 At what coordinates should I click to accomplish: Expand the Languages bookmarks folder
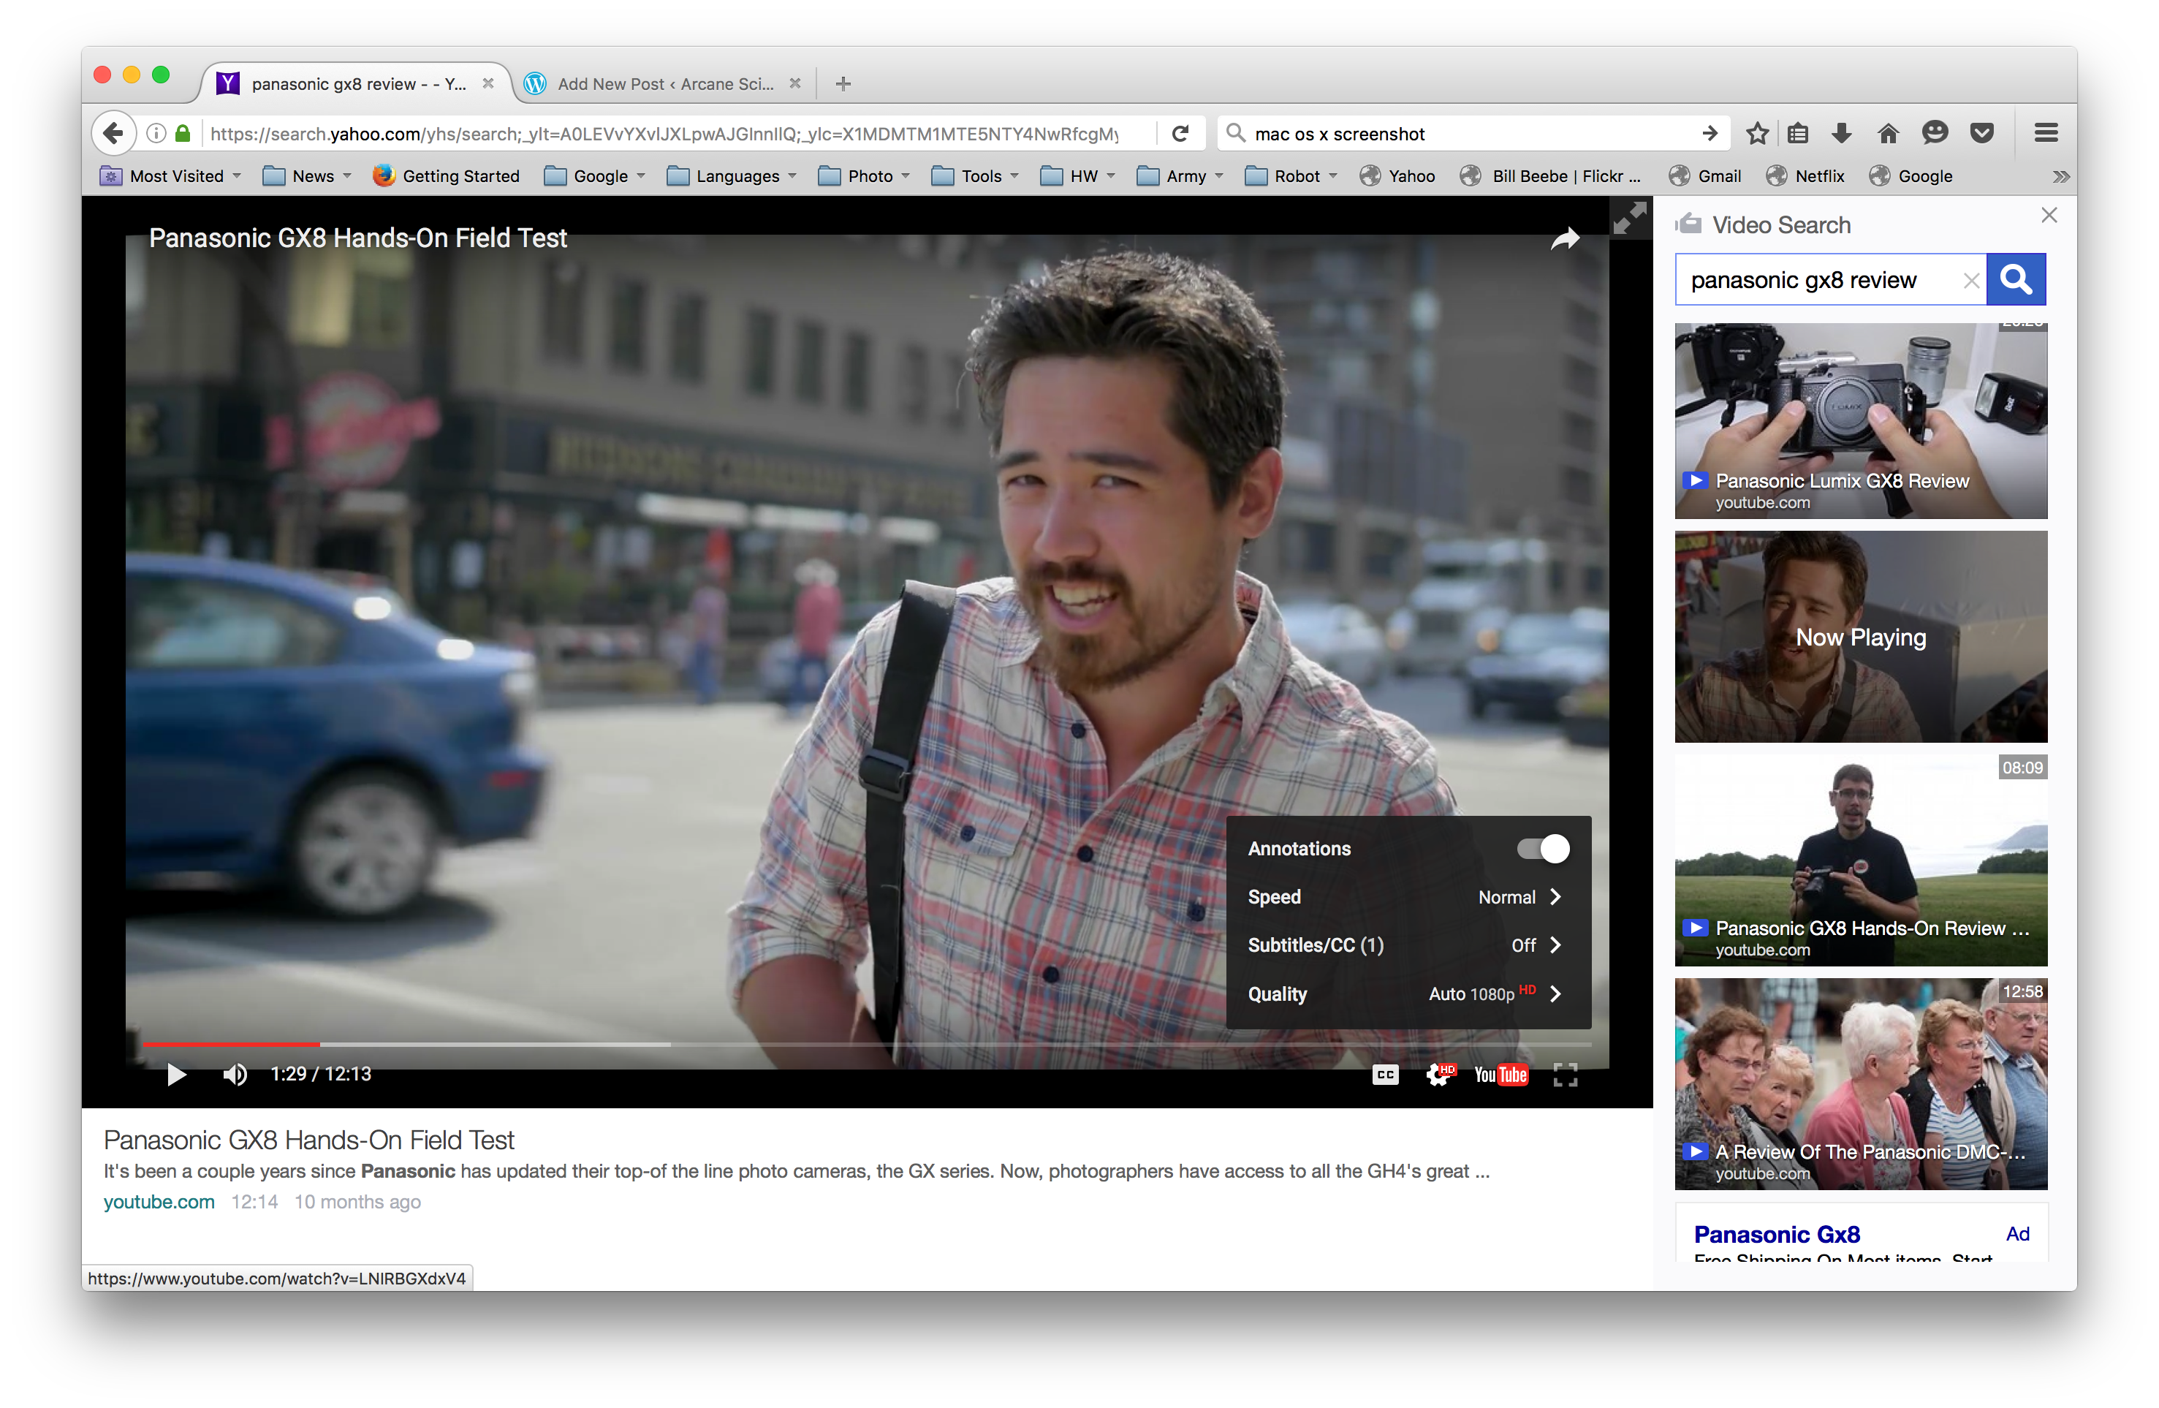pyautogui.click(x=731, y=176)
